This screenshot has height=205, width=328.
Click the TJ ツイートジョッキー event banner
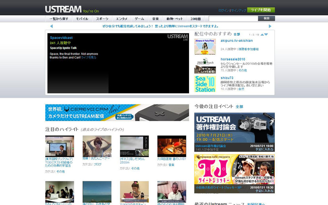pos(235,169)
